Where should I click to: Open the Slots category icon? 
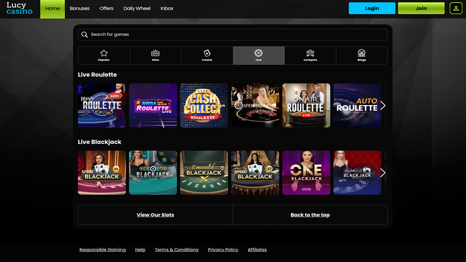[155, 53]
